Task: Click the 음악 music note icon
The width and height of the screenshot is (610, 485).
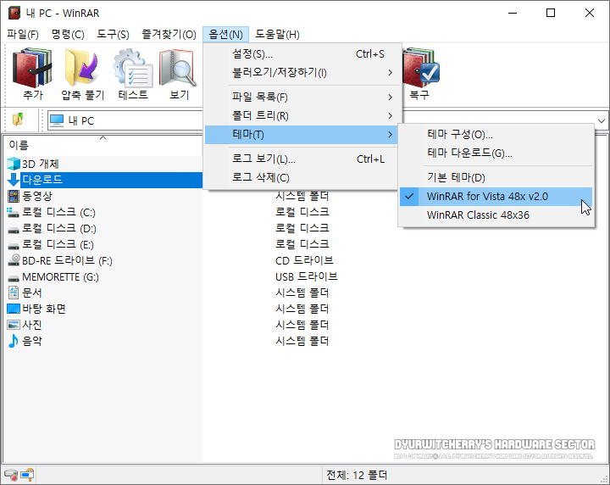Action: point(14,341)
